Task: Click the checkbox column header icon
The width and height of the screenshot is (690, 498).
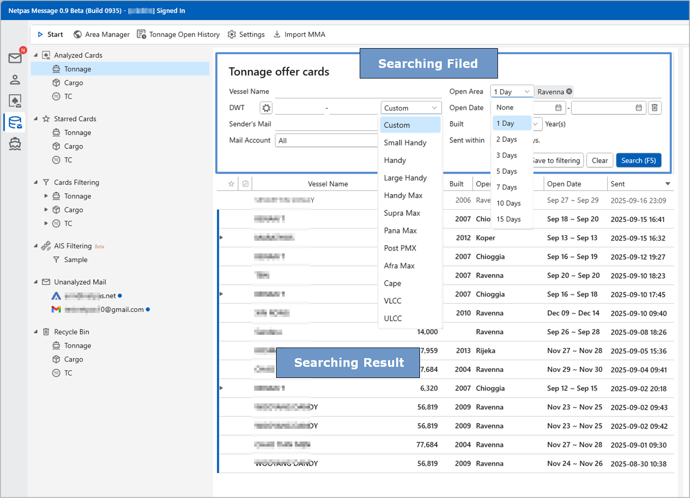Action: [245, 184]
